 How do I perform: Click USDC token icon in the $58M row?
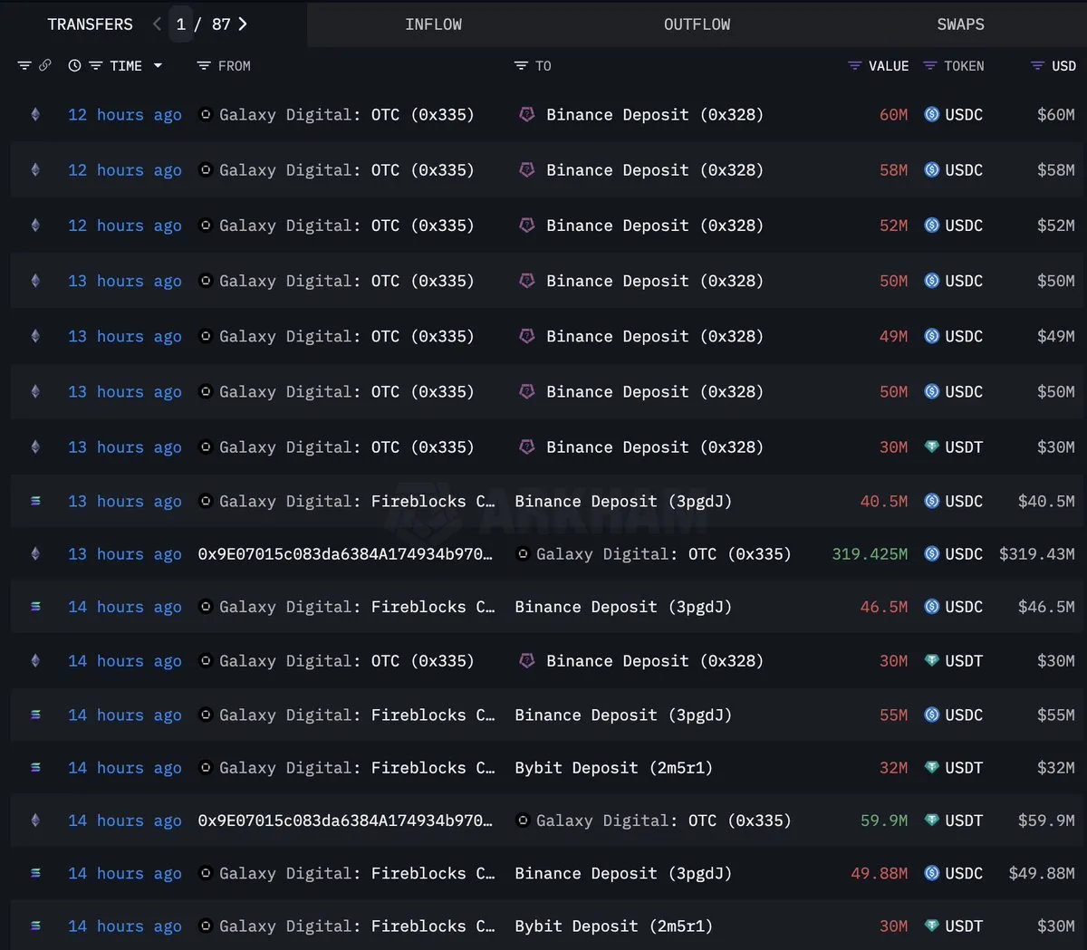931,169
